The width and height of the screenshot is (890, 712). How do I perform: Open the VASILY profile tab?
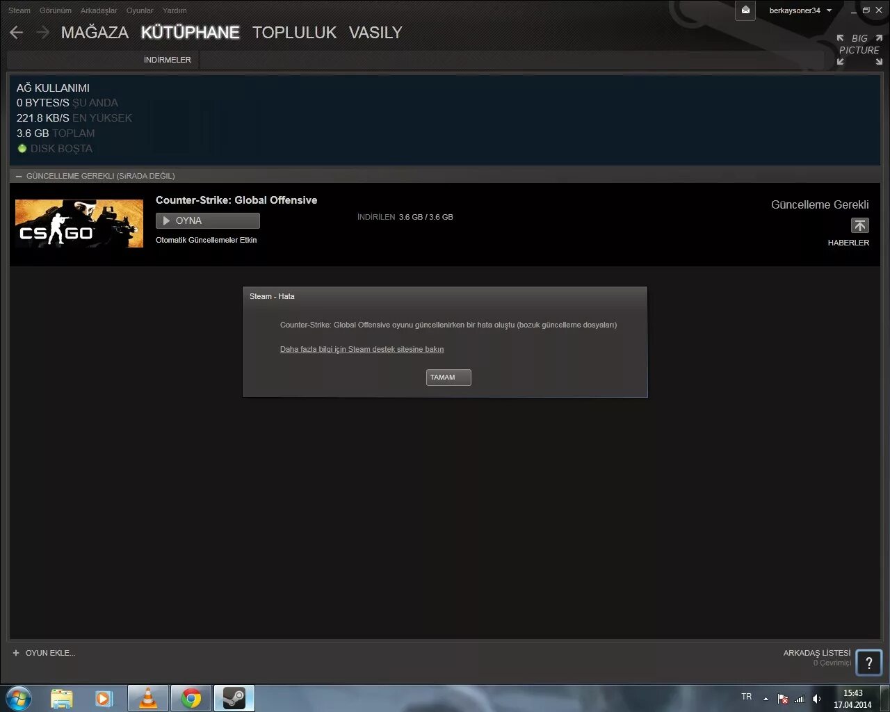click(x=375, y=33)
